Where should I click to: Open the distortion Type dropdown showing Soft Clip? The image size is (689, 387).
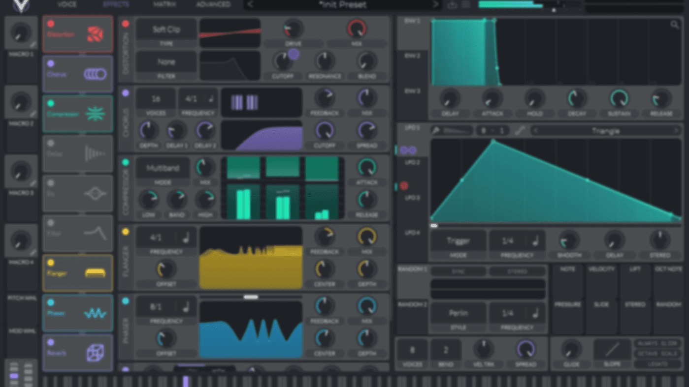166,30
